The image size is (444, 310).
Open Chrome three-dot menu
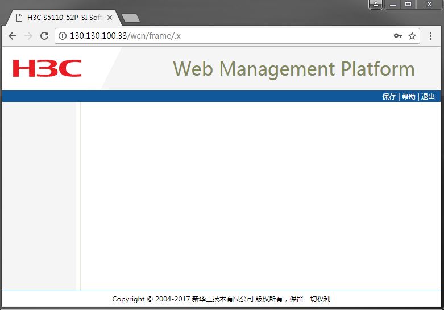(x=430, y=36)
